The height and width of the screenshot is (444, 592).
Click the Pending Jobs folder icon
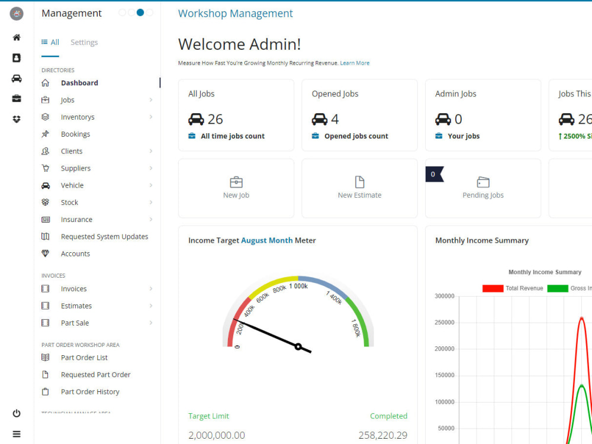[483, 182]
